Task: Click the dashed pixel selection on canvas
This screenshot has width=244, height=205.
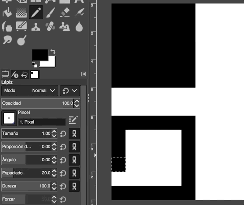Action: coord(119,165)
